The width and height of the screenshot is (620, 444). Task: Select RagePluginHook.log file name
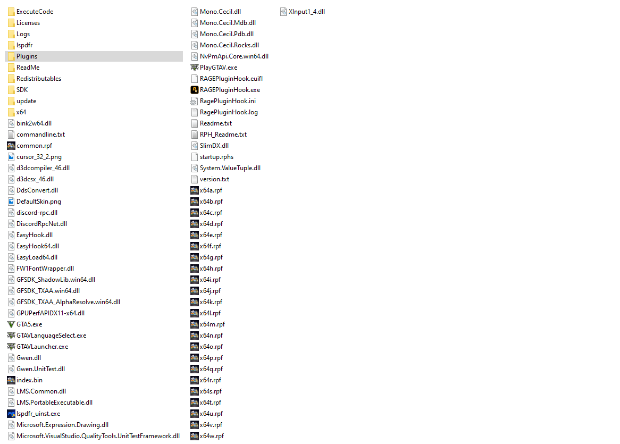(x=229, y=112)
